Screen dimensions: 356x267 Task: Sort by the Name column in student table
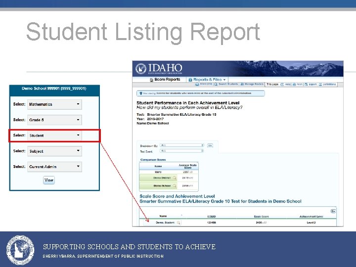pos(163,216)
